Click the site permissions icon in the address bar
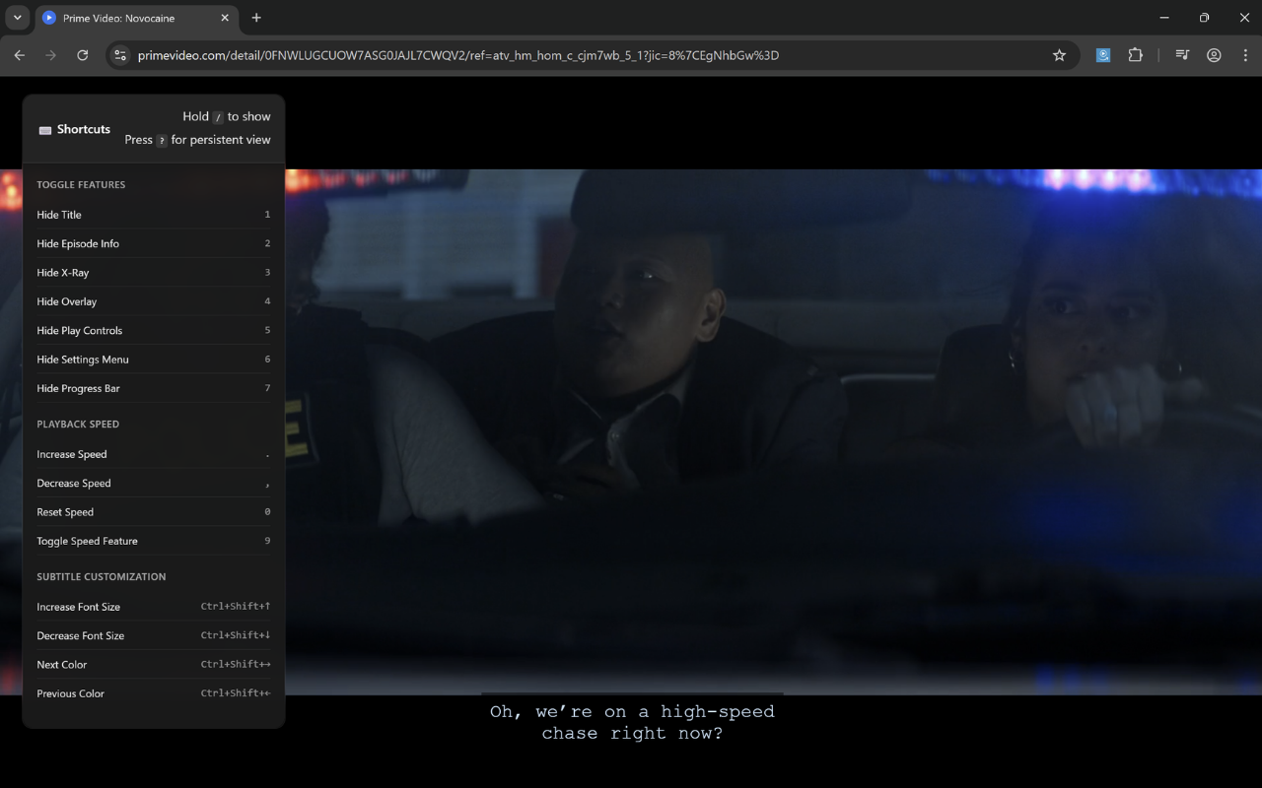Viewport: 1262px width, 788px height. [x=119, y=55]
